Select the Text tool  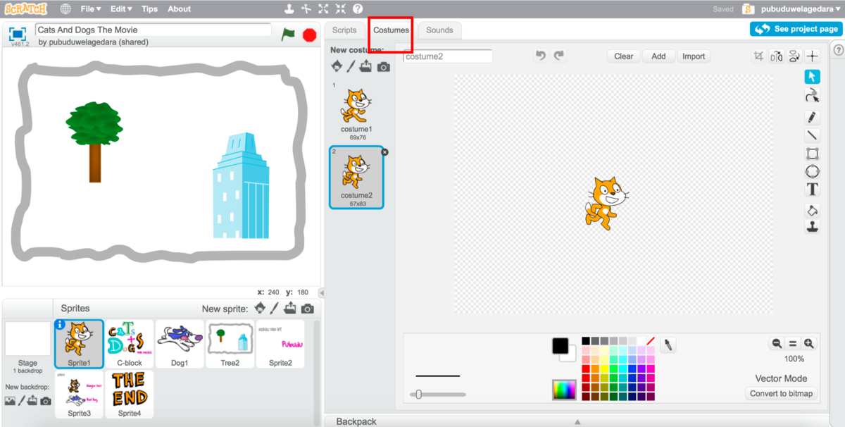point(812,190)
